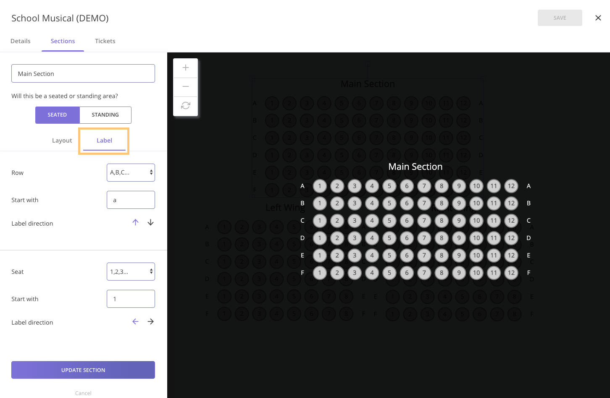
Task: Rotate the seat map view
Action: pyautogui.click(x=185, y=106)
